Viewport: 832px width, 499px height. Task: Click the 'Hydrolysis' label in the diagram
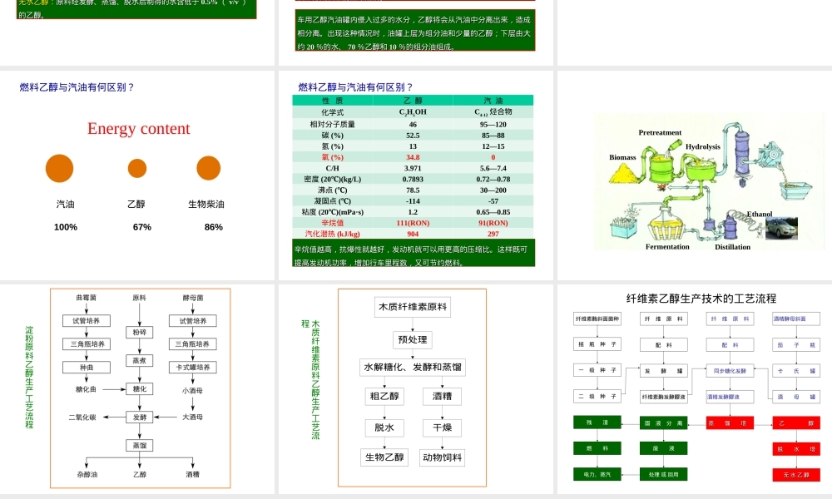(x=702, y=146)
